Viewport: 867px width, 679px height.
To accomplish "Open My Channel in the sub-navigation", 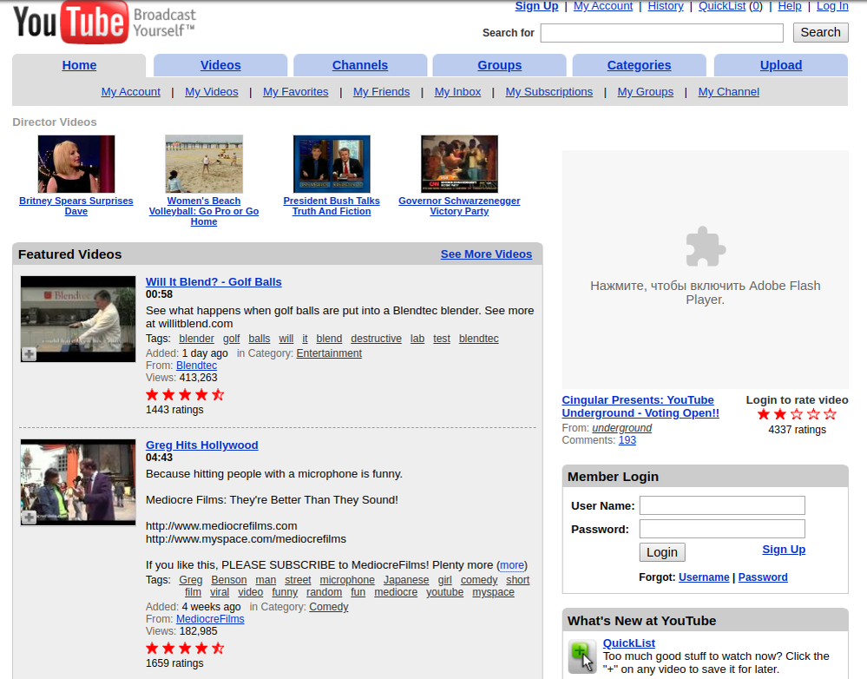I will click(729, 92).
